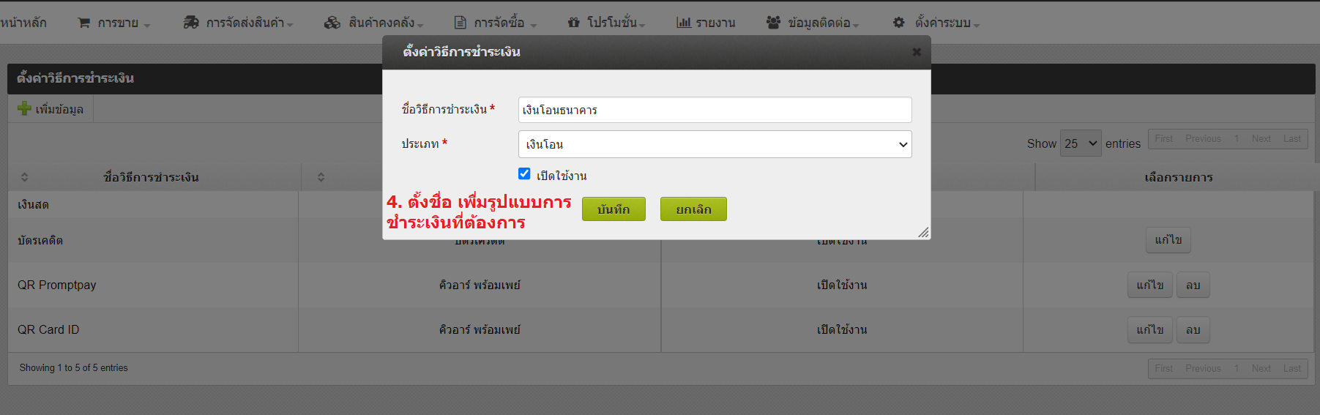The image size is (1320, 415).
Task: Click the payment method name input field
Action: pyautogui.click(x=715, y=110)
